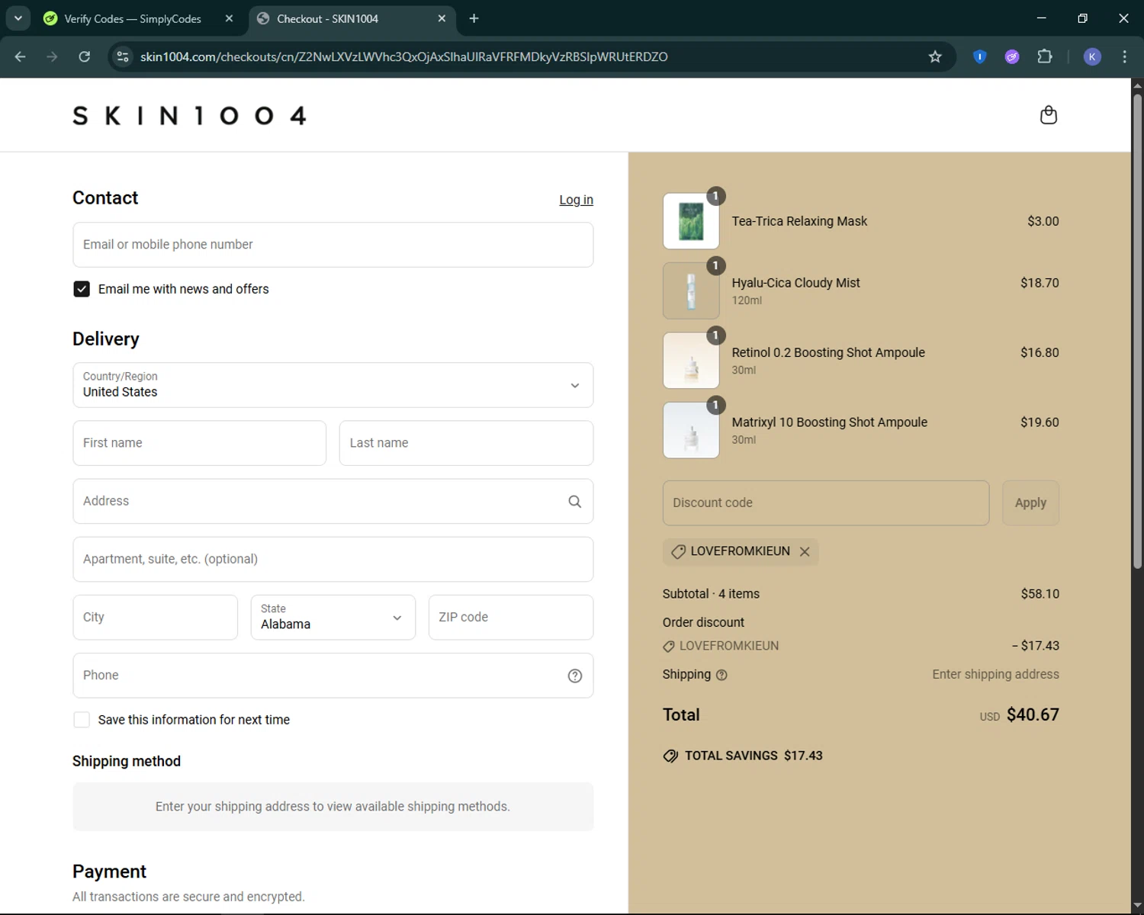This screenshot has width=1144, height=915.
Task: Click the Matrixyl 10 Boosting Shot Ampoule thumbnail
Action: point(691,430)
